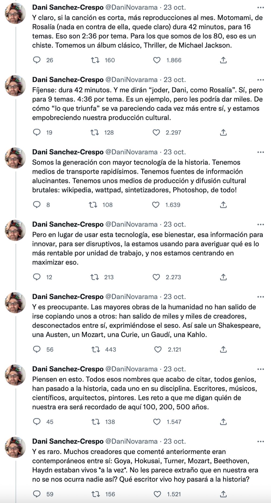Share the Goya and Beethoven tweet

223,494
